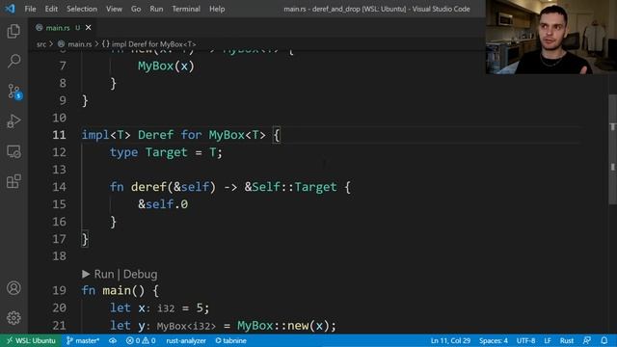Open Source Control view with badge
Image resolution: width=617 pixels, height=347 pixels.
click(x=14, y=92)
